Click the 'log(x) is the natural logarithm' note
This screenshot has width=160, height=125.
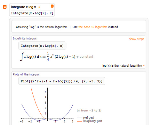(122, 66)
